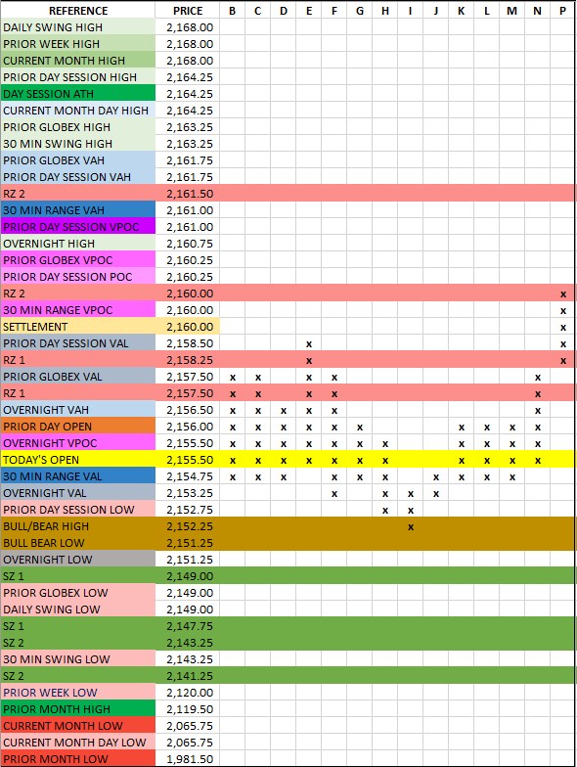Select the PRIOR GLOBEX VAH cell
The image size is (577, 767).
pos(78,160)
